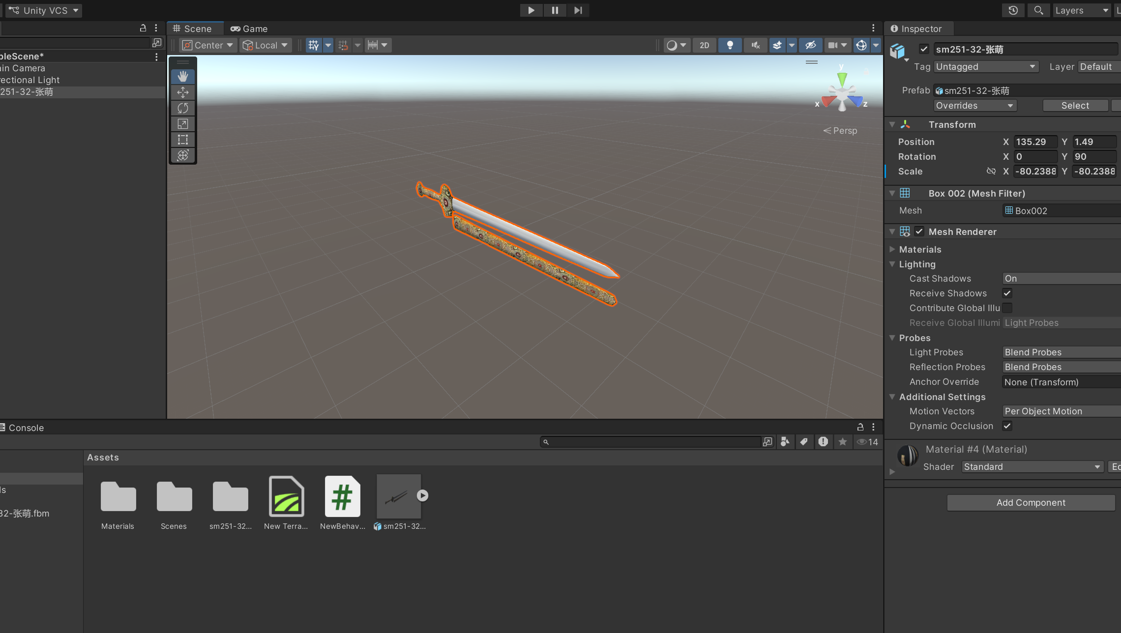The height and width of the screenshot is (633, 1121).
Task: Switch to the Game tab
Action: pos(249,29)
